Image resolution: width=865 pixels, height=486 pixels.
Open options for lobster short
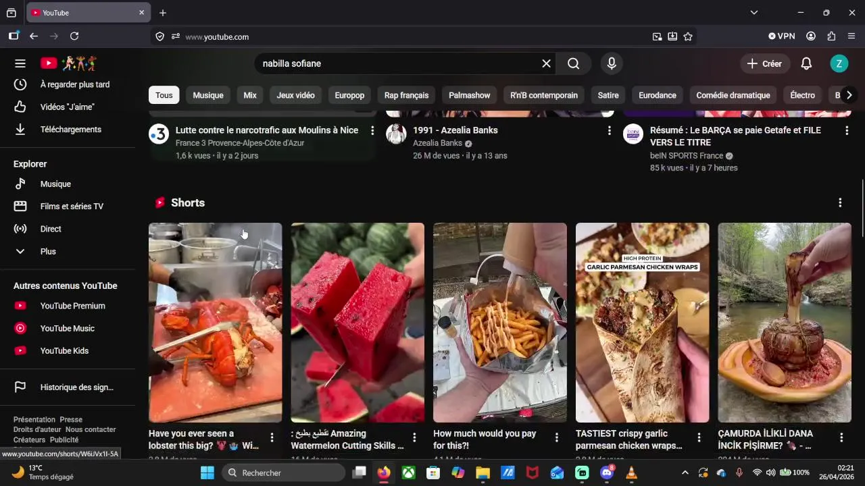point(272,437)
